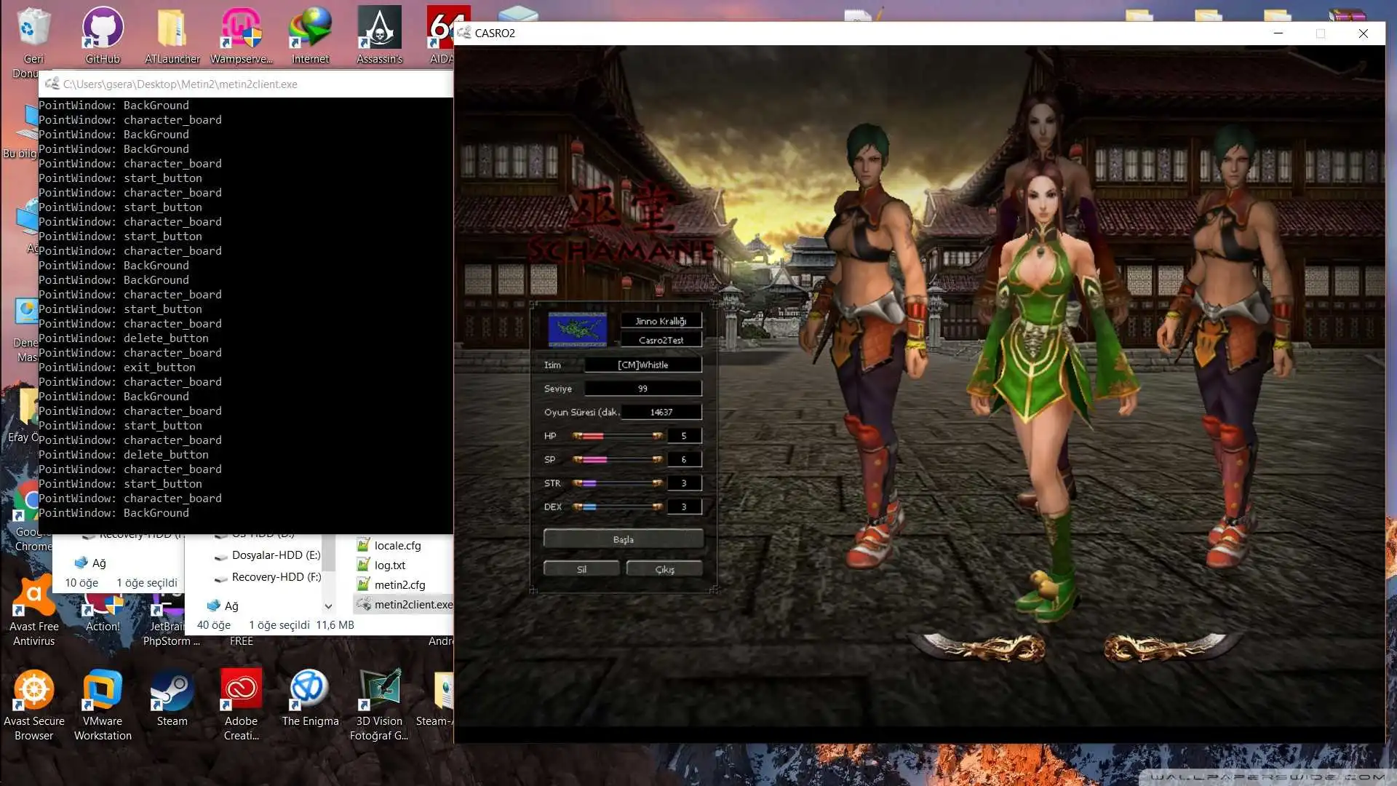Launch the Wampserver shortcut icon
The width and height of the screenshot is (1397, 786).
click(241, 35)
